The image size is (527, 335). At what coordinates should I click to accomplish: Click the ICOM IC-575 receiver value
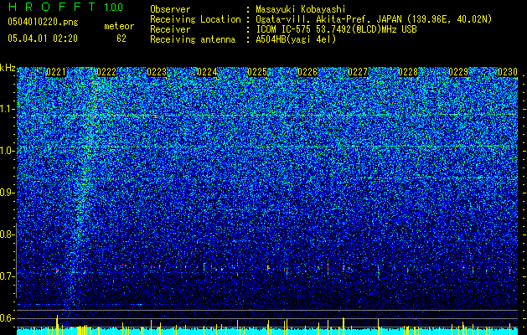(337, 29)
